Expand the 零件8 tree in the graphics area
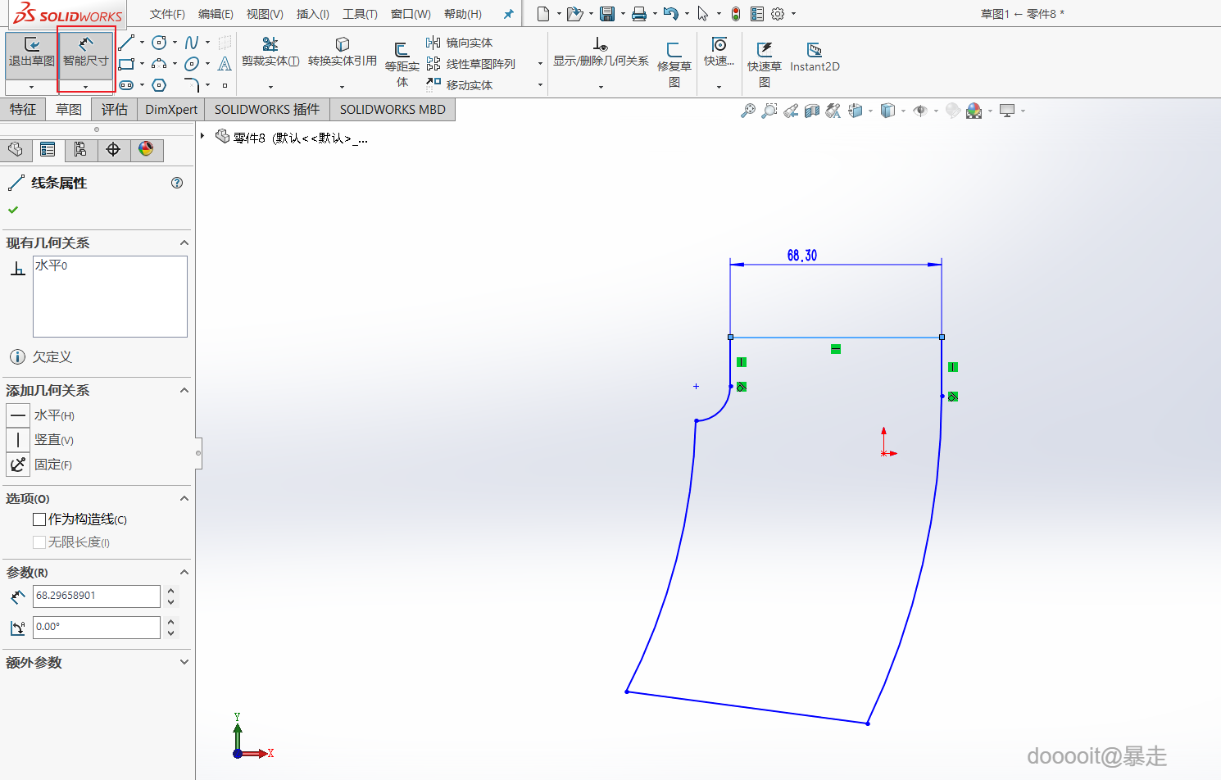The image size is (1221, 780). tap(202, 136)
